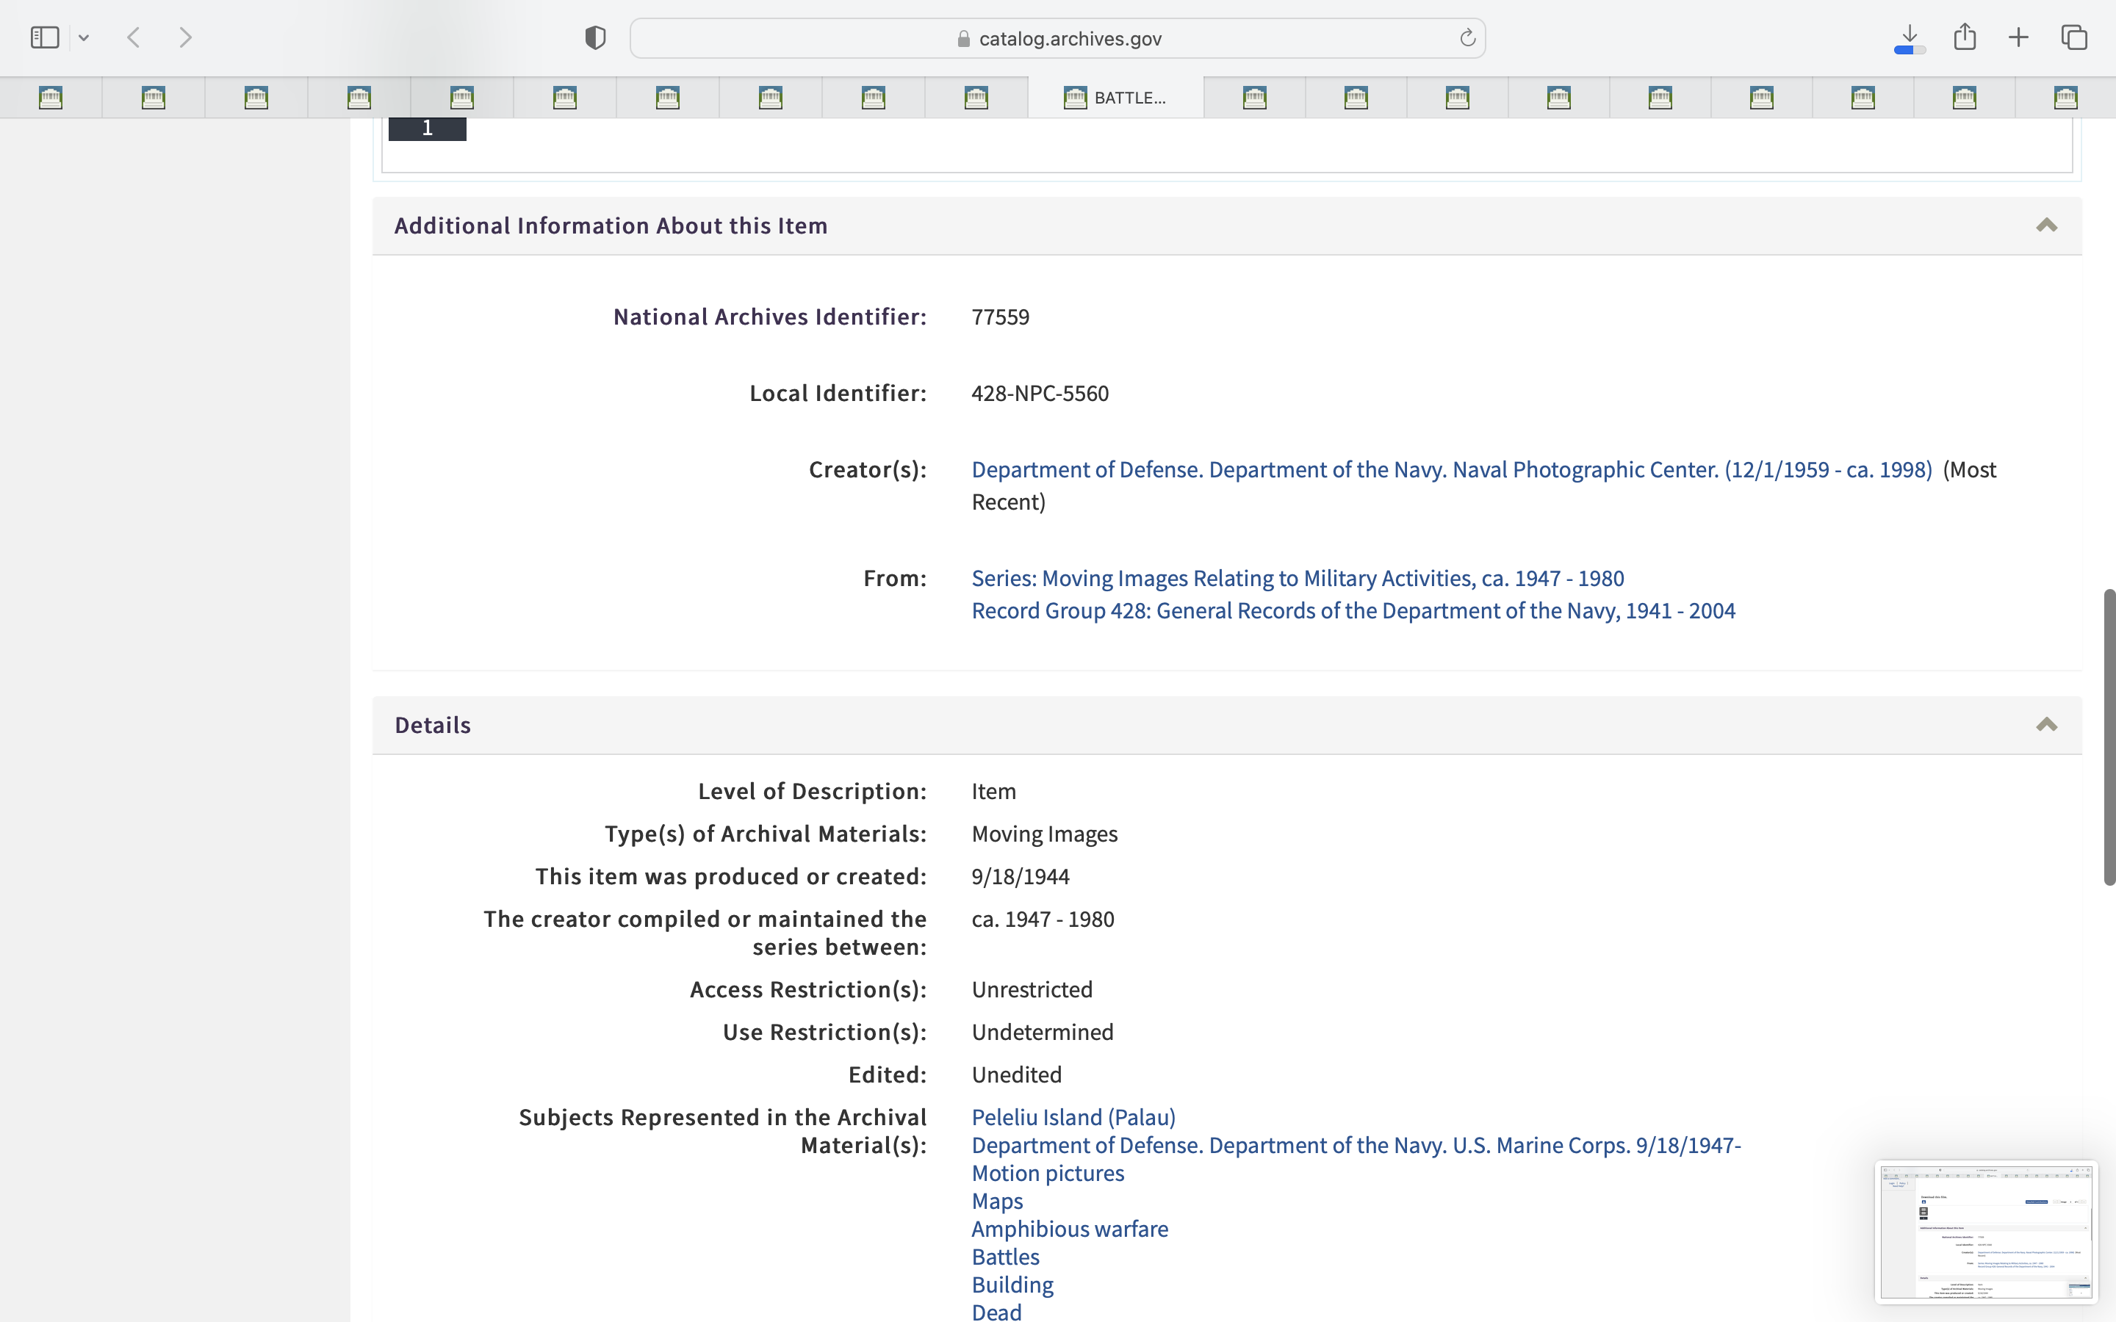Screen dimensions: 2116x1322
Task: Reload the catalog.archives.gov page
Action: [x=1467, y=37]
